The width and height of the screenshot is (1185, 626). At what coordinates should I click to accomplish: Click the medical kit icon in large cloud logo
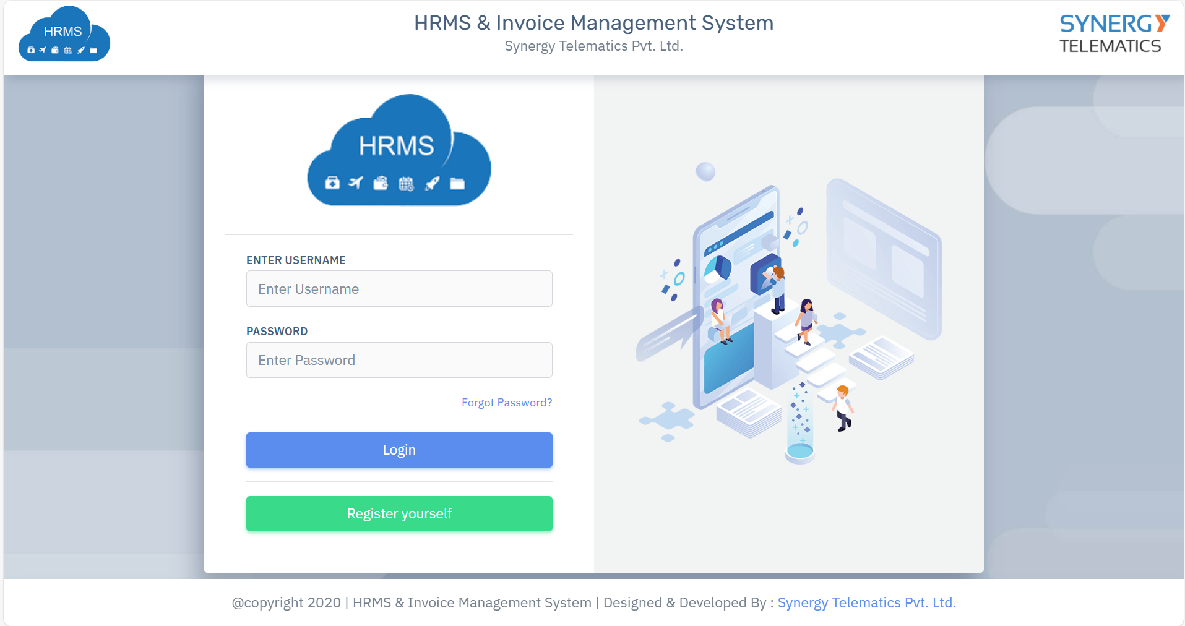pyautogui.click(x=332, y=182)
